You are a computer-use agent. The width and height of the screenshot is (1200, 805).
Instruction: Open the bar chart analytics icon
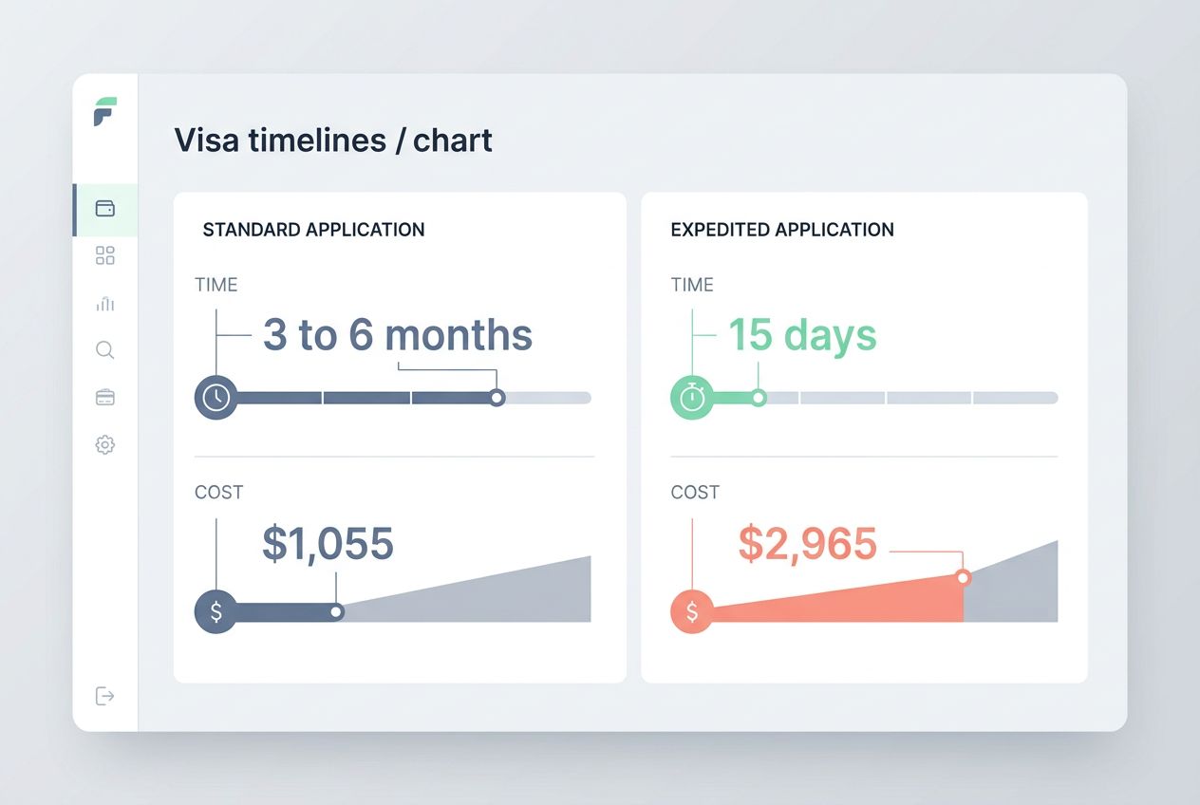pyautogui.click(x=104, y=303)
